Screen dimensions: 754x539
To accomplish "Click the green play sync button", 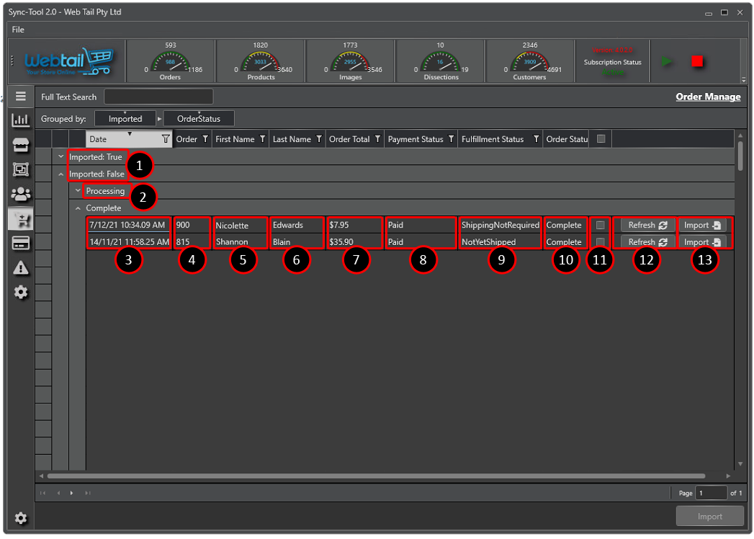I will click(668, 62).
